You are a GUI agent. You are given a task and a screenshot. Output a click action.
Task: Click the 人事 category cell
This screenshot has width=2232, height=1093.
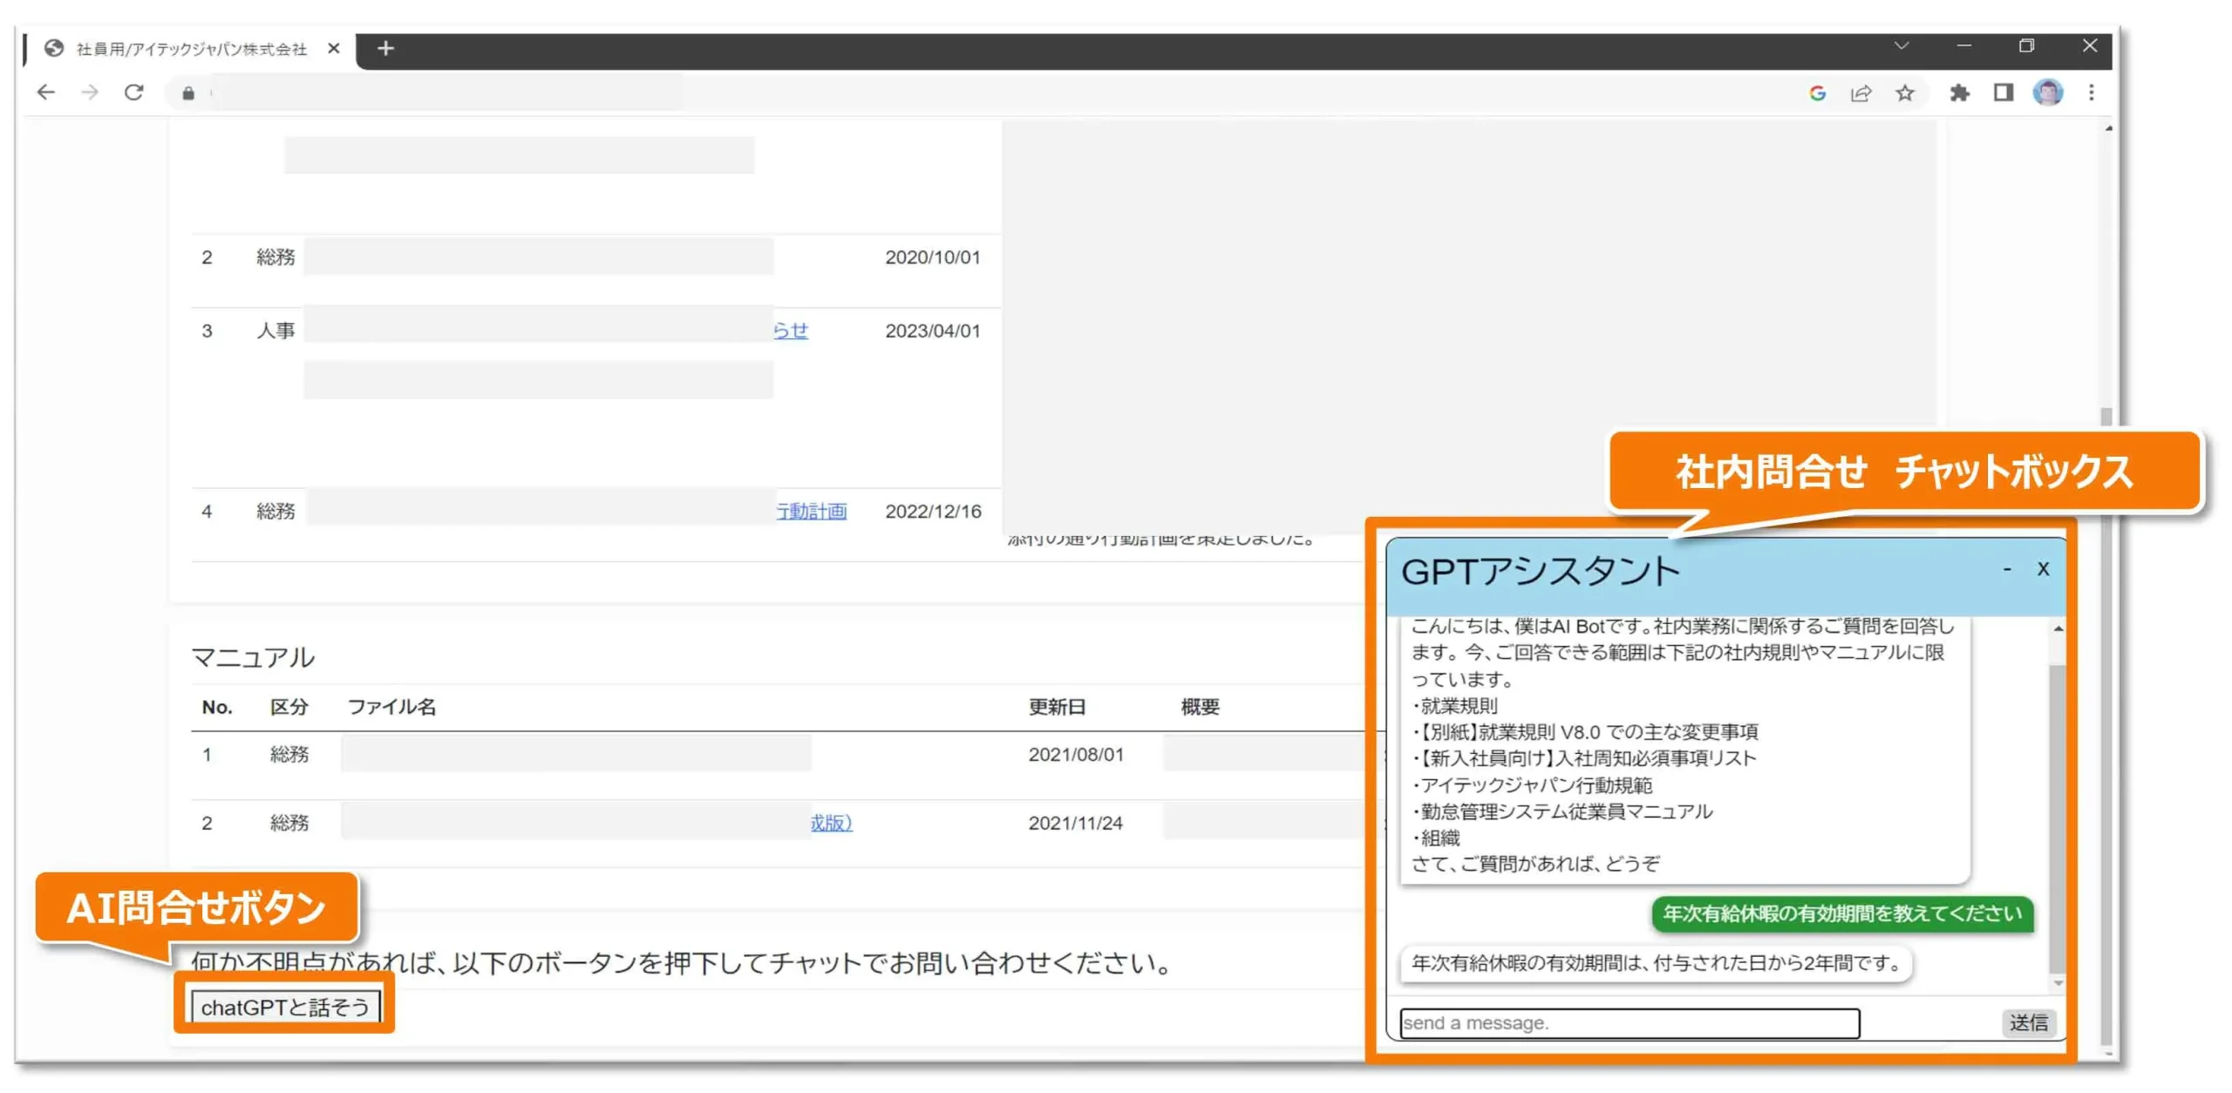pyautogui.click(x=276, y=331)
